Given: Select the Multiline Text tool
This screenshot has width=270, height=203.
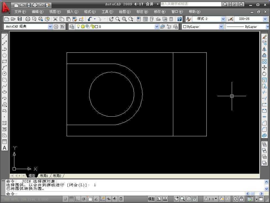Looking at the screenshot, I should tap(4, 148).
